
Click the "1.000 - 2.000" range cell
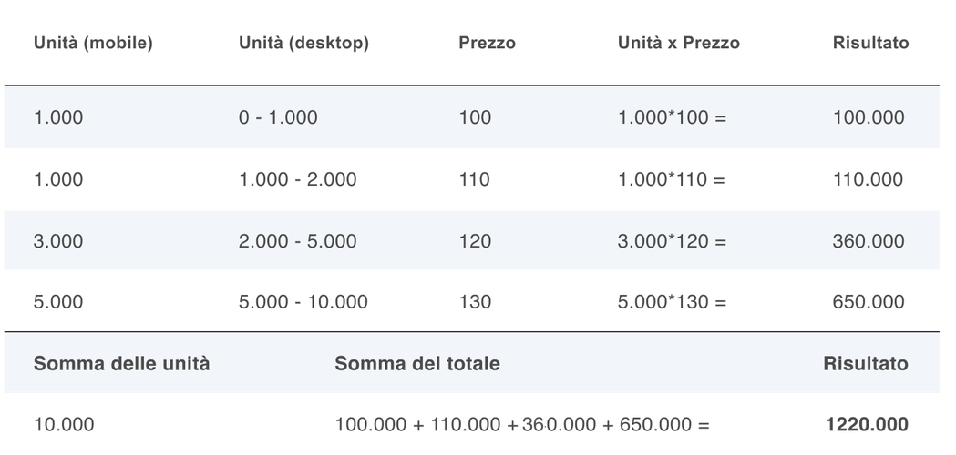[298, 179]
